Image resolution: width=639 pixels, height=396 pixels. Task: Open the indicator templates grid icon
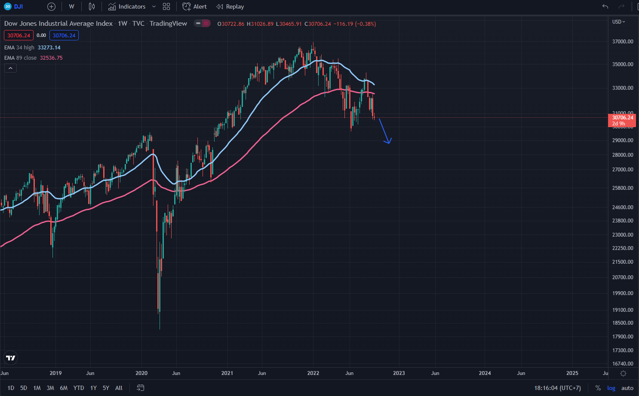pos(166,6)
